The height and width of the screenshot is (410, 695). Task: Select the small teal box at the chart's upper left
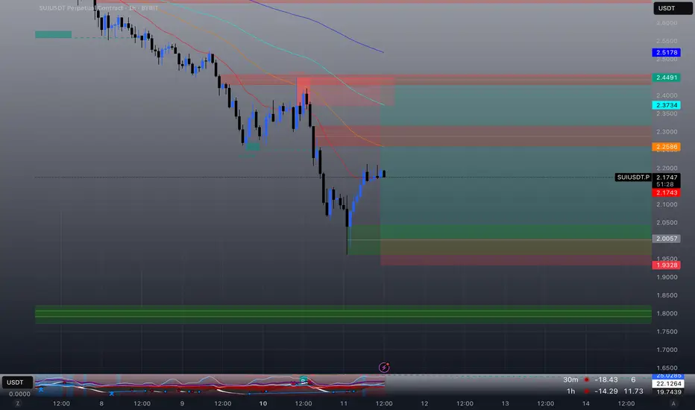click(53, 34)
